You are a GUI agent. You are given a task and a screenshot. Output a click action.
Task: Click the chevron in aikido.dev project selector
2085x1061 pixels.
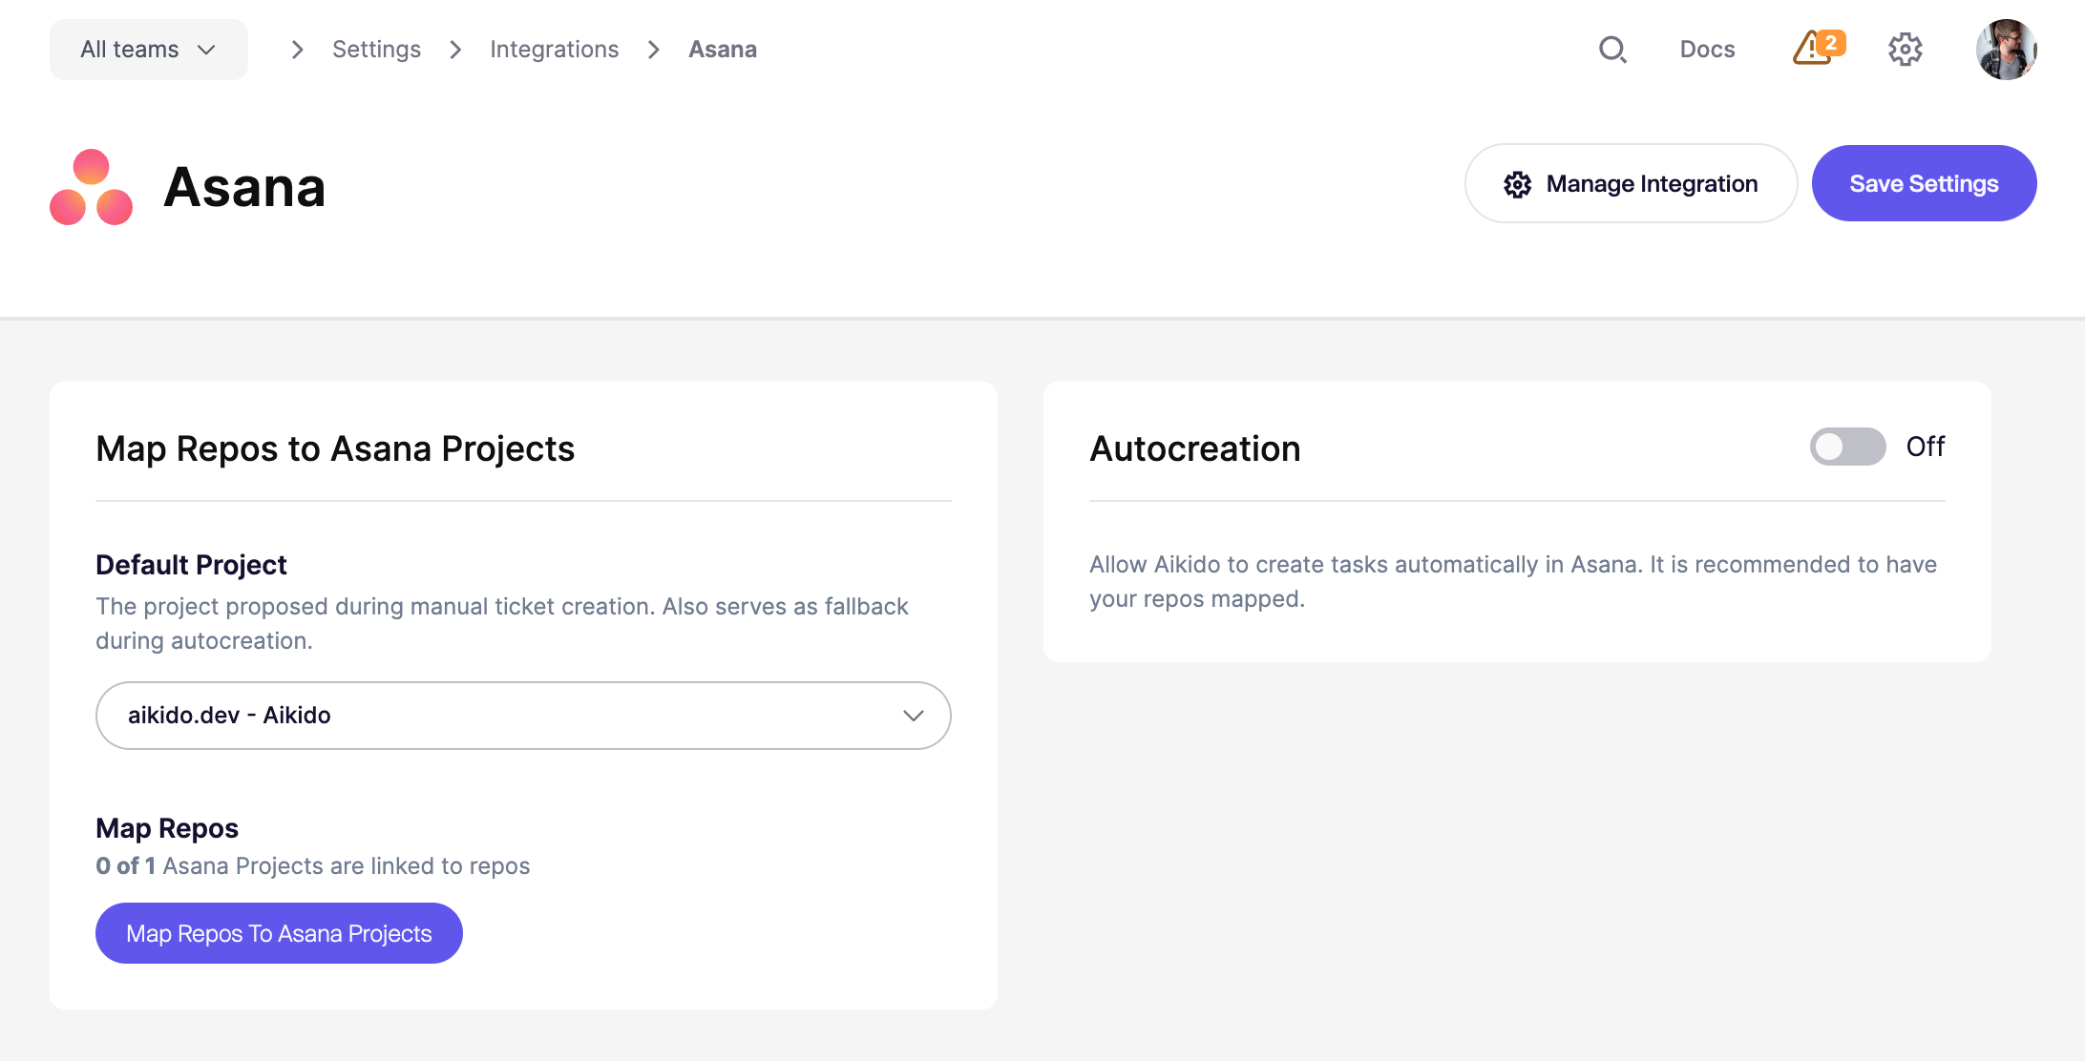pos(914,716)
